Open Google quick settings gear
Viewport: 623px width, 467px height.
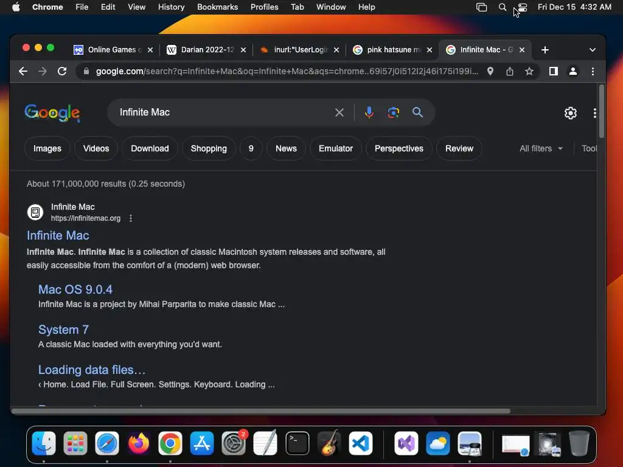coord(571,113)
